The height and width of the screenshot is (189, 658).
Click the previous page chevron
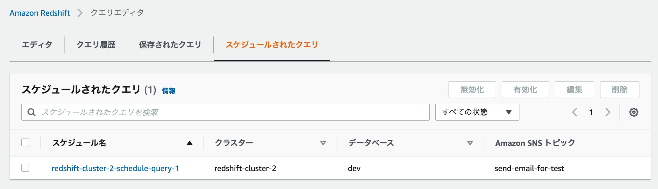574,112
